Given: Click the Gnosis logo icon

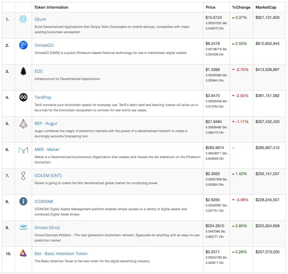Looking at the screenshot, I should [23, 227].
